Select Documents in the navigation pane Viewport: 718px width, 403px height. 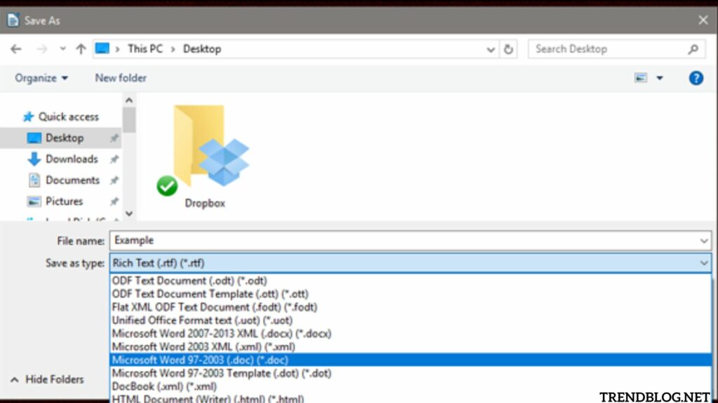(x=72, y=180)
